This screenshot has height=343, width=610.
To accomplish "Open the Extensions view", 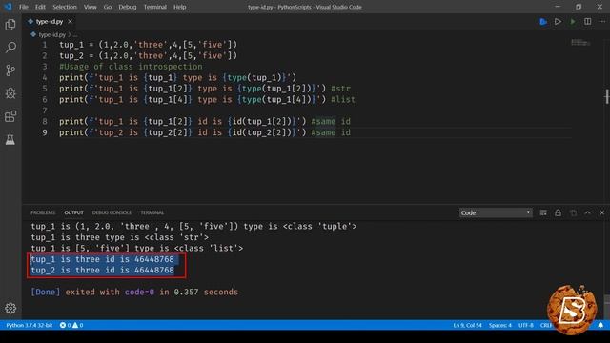I will (x=10, y=116).
